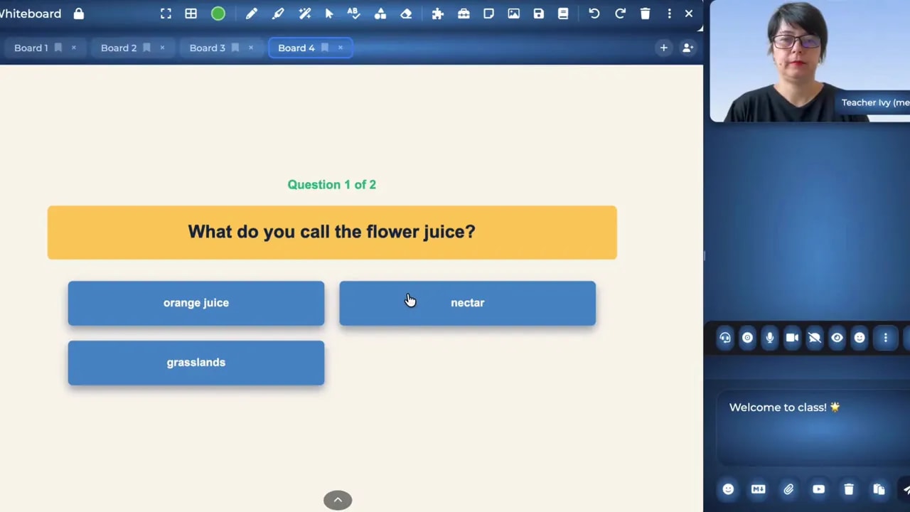
Task: Undo the last whiteboard action
Action: (594, 14)
